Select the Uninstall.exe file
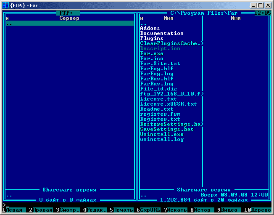The width and height of the screenshot is (274, 215). click(x=162, y=134)
